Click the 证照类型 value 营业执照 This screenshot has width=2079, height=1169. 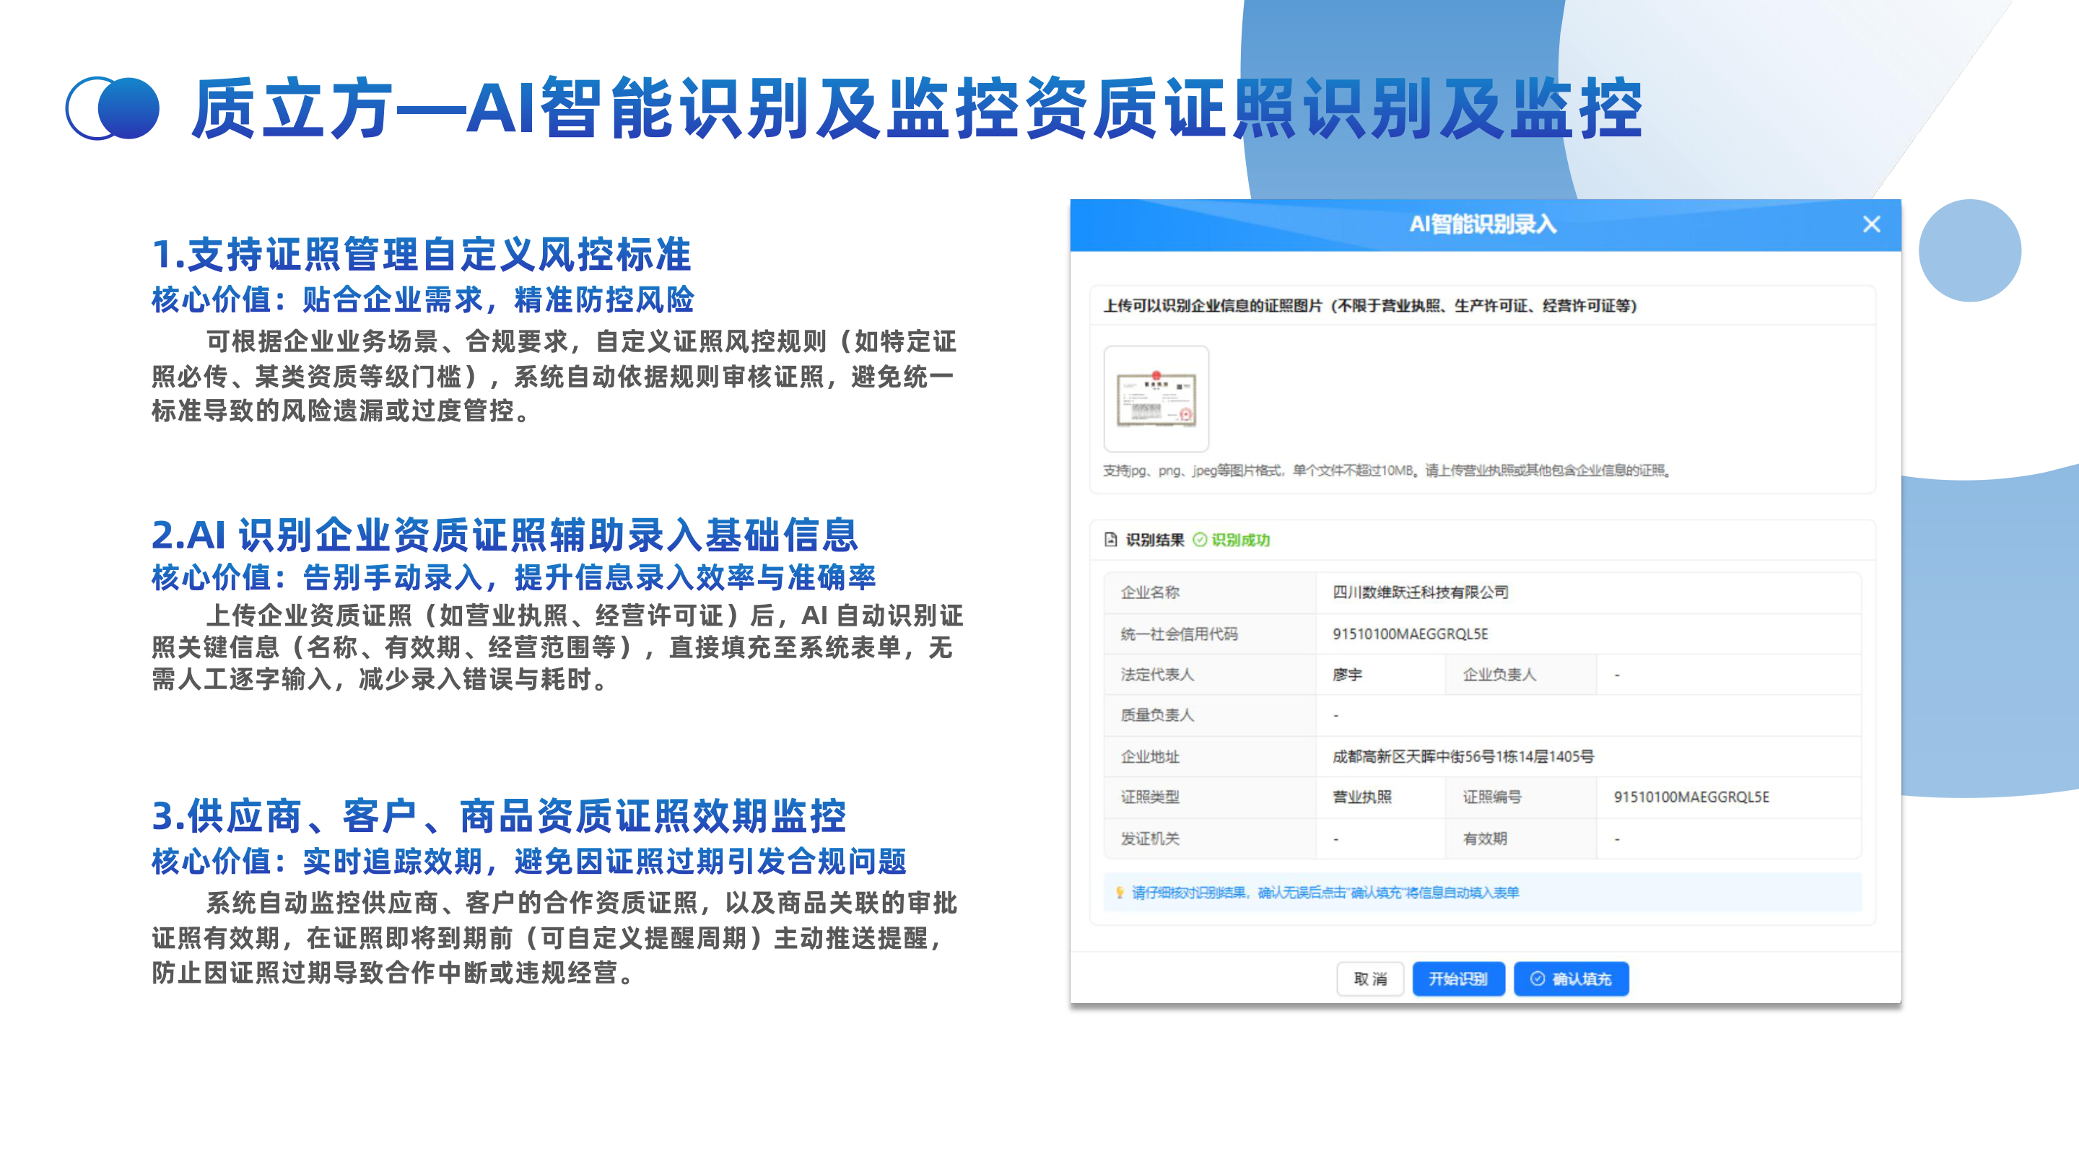1361,797
